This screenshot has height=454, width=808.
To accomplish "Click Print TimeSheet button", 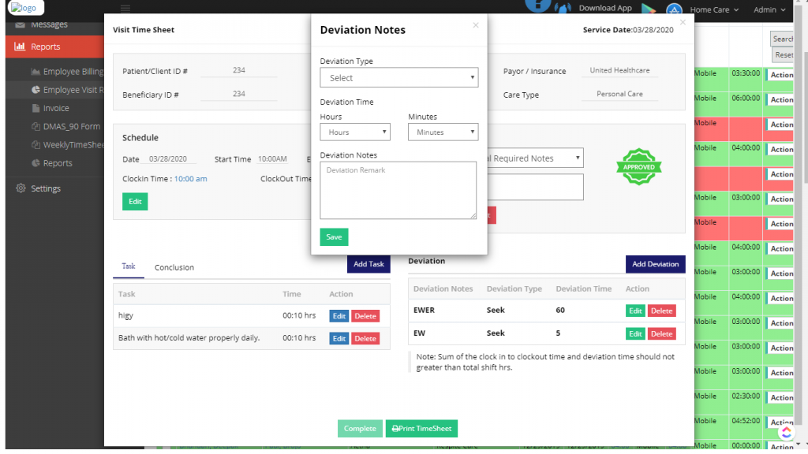I will point(421,428).
